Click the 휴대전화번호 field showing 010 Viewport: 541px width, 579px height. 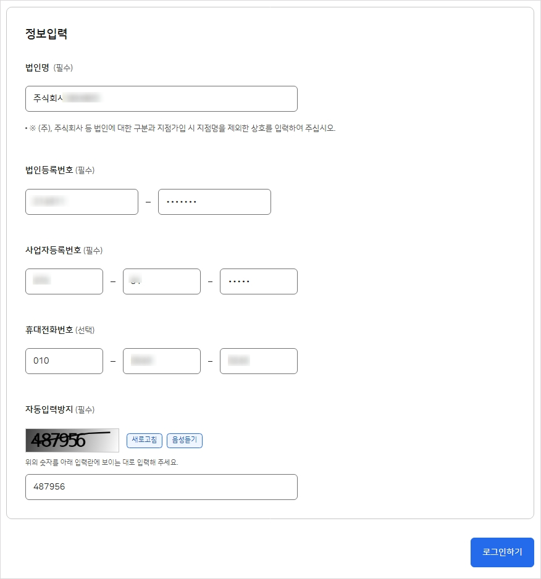tap(64, 360)
